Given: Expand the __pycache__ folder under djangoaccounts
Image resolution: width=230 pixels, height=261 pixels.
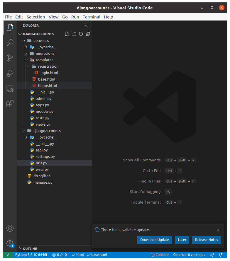Looking at the screenshot, I should (26, 137).
